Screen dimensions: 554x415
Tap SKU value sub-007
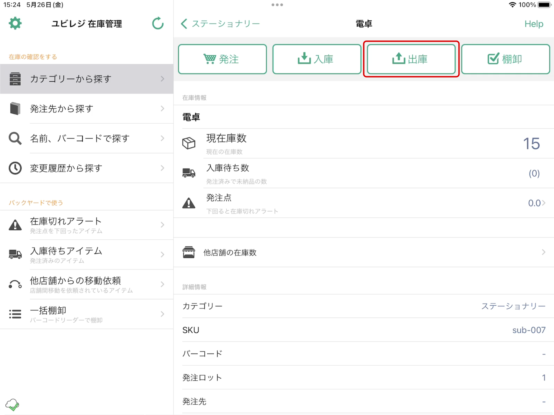[529, 330]
